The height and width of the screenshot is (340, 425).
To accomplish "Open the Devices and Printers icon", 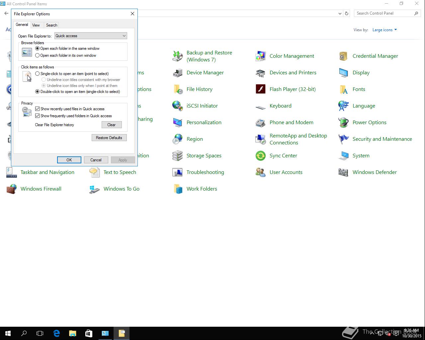I will pyautogui.click(x=261, y=73).
